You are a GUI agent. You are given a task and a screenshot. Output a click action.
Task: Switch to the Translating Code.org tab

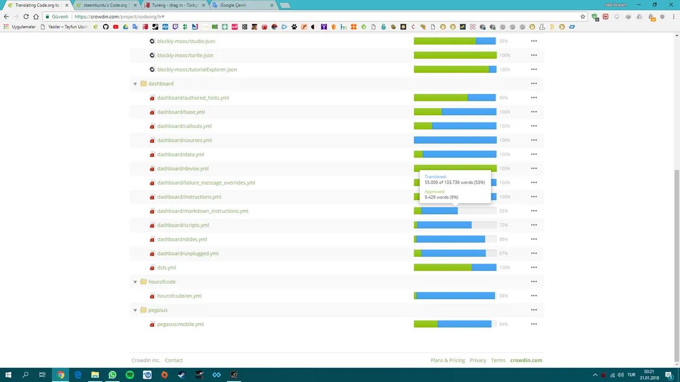pyautogui.click(x=37, y=5)
